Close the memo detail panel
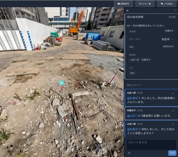178x157 pixels. [x=128, y=11]
